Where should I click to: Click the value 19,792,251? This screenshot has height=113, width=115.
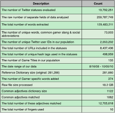pos(106,10)
